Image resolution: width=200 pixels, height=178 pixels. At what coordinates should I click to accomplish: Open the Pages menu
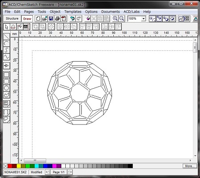point(29,12)
